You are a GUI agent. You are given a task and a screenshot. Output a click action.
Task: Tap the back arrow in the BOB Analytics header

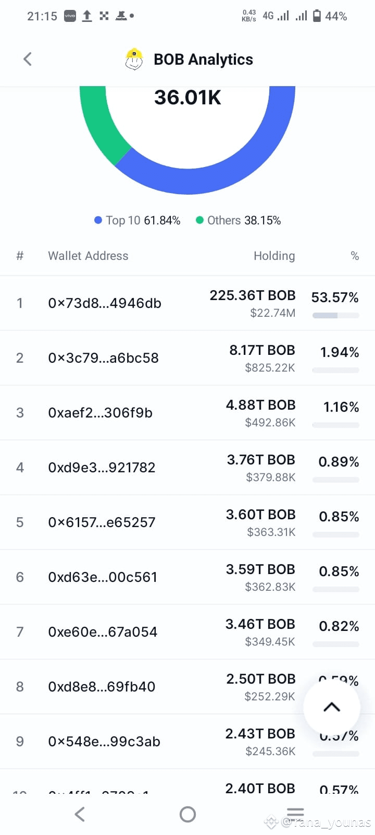27,59
